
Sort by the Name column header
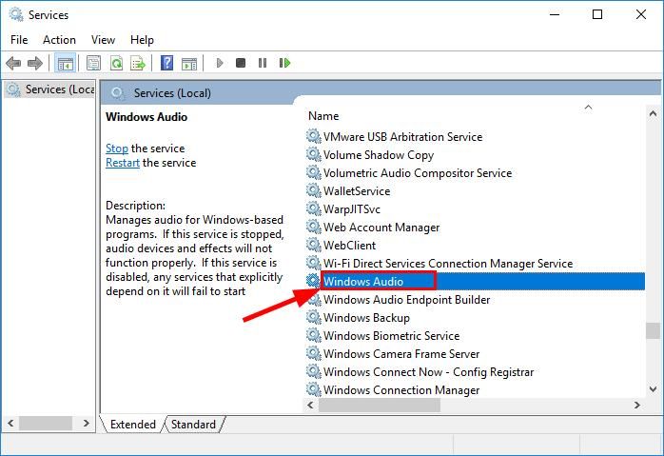(x=323, y=116)
